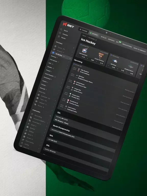Open the Esports menu item
The width and height of the screenshot is (147, 196).
(x=111, y=40)
